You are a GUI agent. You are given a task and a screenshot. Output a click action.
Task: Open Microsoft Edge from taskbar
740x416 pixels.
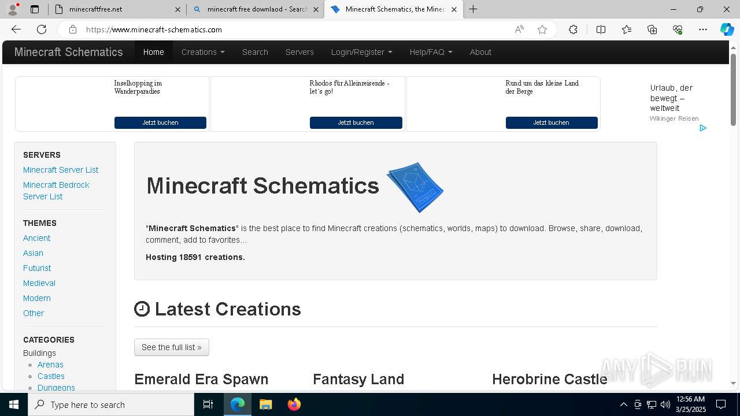[238, 404]
